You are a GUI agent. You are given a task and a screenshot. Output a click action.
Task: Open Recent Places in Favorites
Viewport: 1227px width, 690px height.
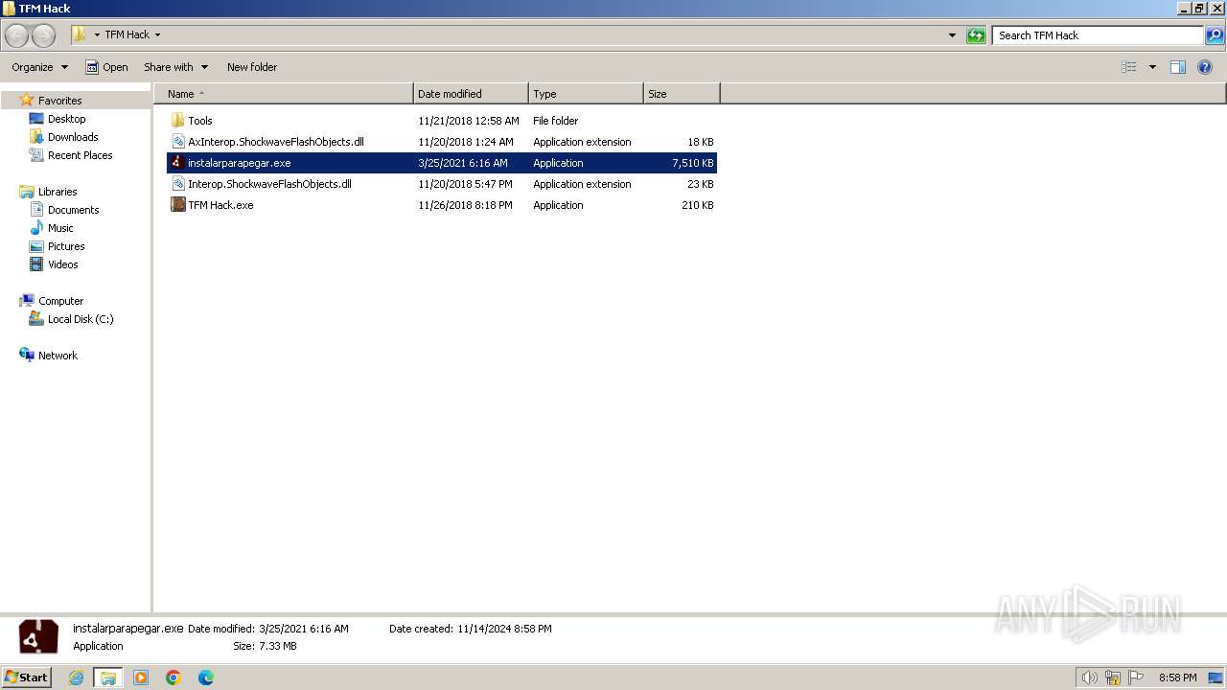coord(80,155)
